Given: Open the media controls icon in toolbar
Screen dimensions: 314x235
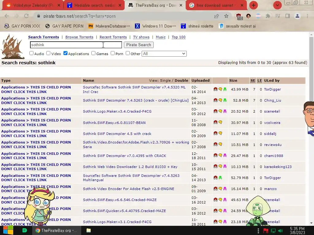Looking at the screenshot, I should click(278, 16).
